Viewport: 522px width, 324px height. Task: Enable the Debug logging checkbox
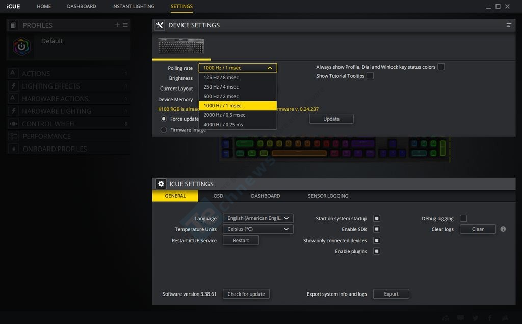463,218
